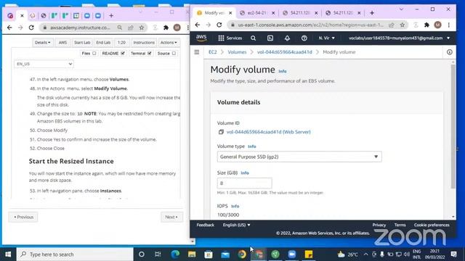Open the Actions dropdown in lab toolbar
Viewport: 465px width, 261px height.
(169, 43)
